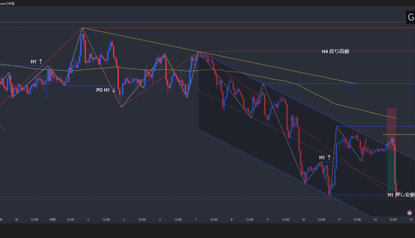Click date 14 on the time axis

click(375, 219)
